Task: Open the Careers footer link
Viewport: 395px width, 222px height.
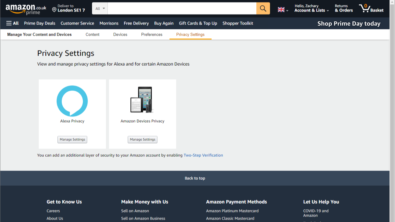Action: click(53, 211)
